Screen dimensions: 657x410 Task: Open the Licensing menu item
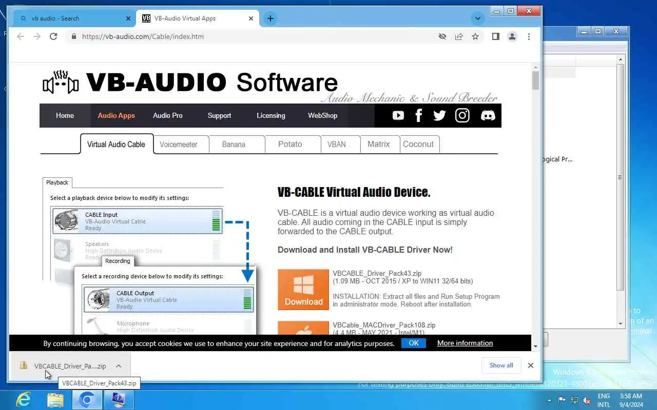click(x=271, y=115)
